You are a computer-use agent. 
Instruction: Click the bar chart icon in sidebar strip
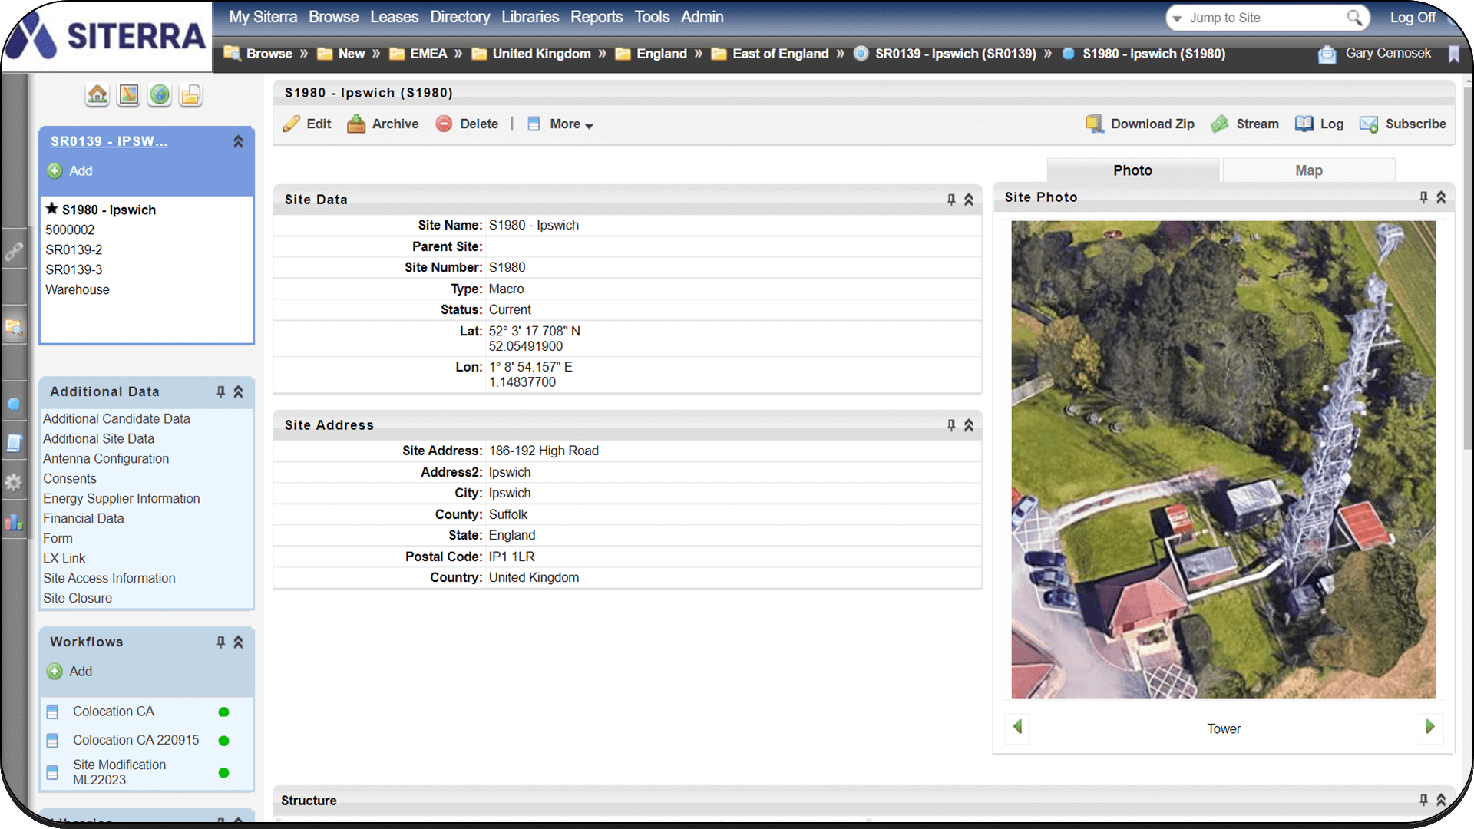coord(14,522)
